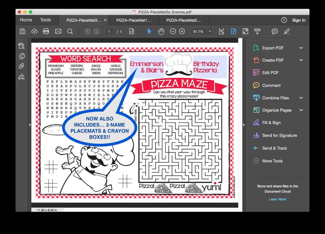Click the 'Emmerson & Blair's' name field
Screen dimensions: 325x234
pyautogui.click(x=147, y=66)
